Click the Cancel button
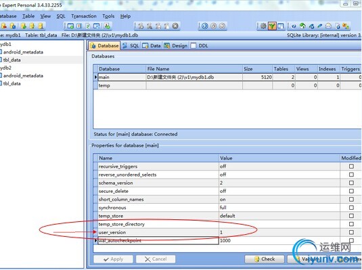The width and height of the screenshot is (362, 270). (156, 259)
